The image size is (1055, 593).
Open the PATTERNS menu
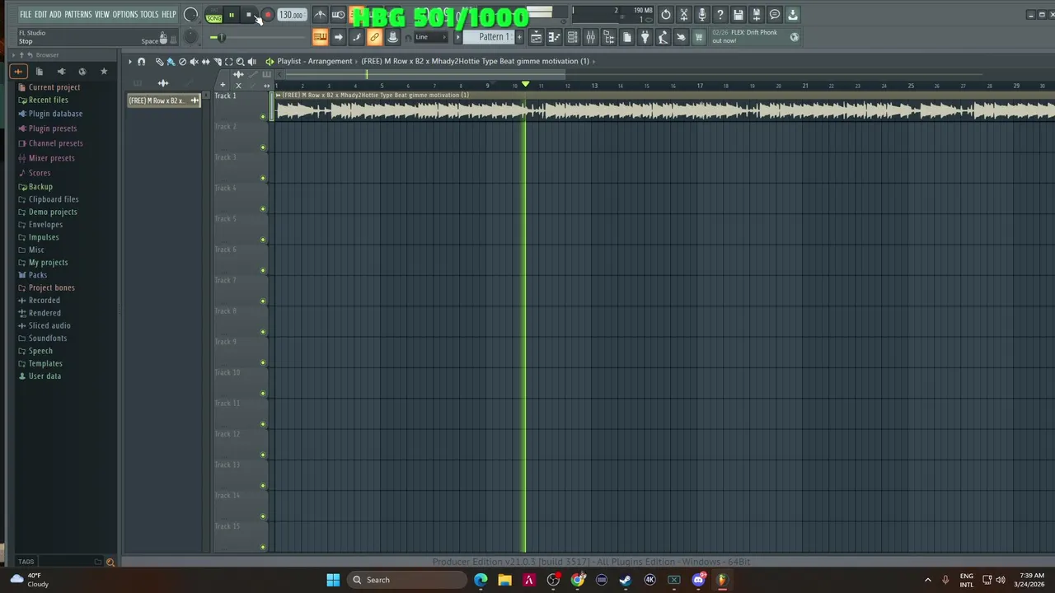tap(78, 15)
